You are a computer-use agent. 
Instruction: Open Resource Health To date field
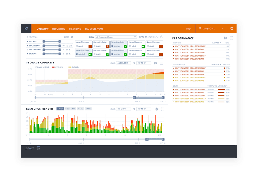(144, 109)
